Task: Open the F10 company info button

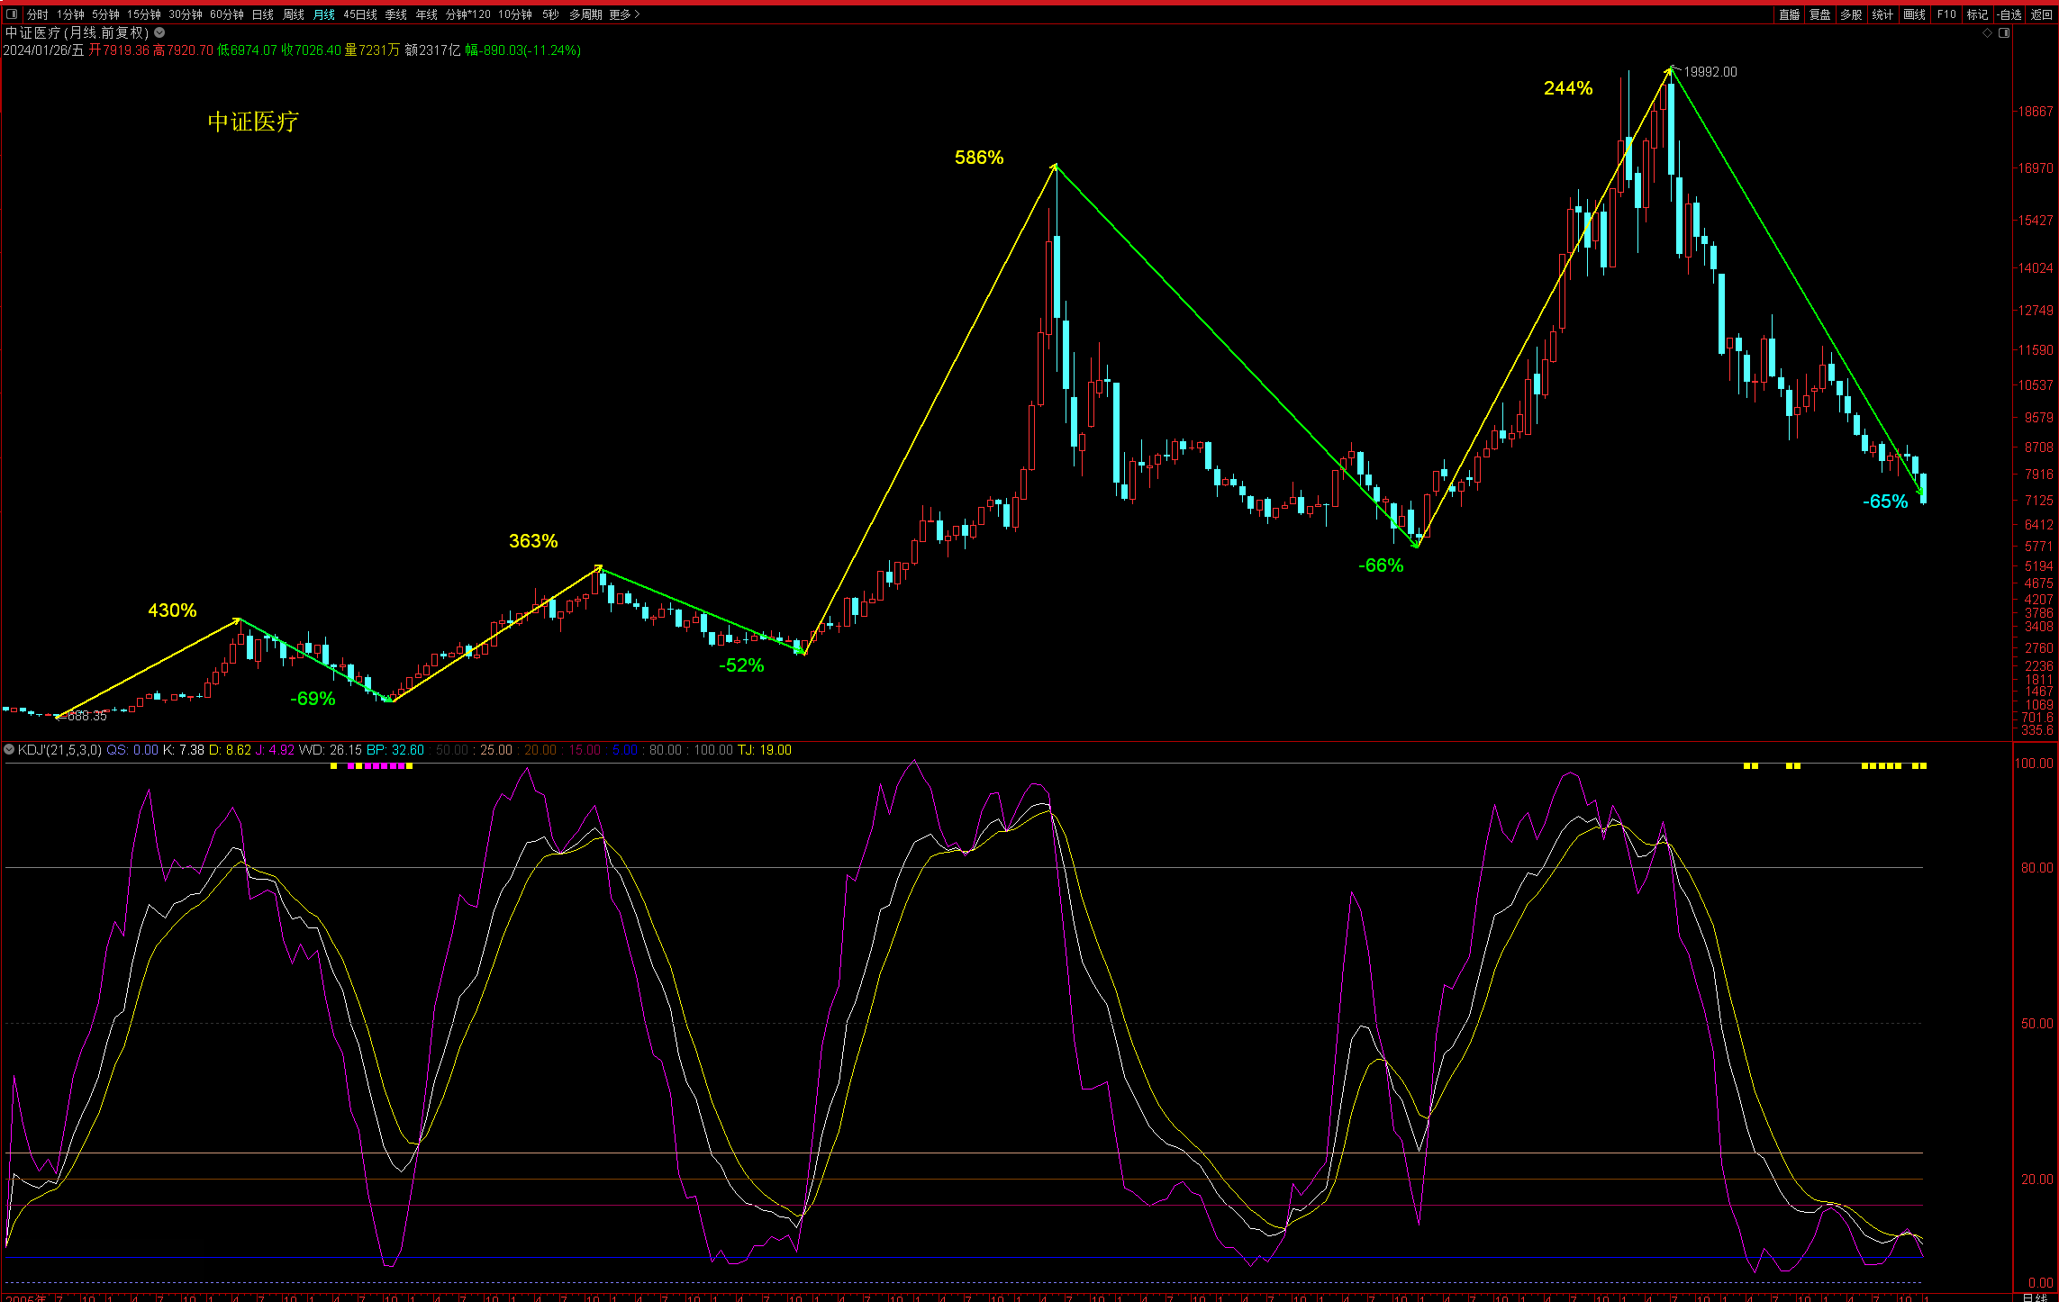Action: click(1946, 14)
